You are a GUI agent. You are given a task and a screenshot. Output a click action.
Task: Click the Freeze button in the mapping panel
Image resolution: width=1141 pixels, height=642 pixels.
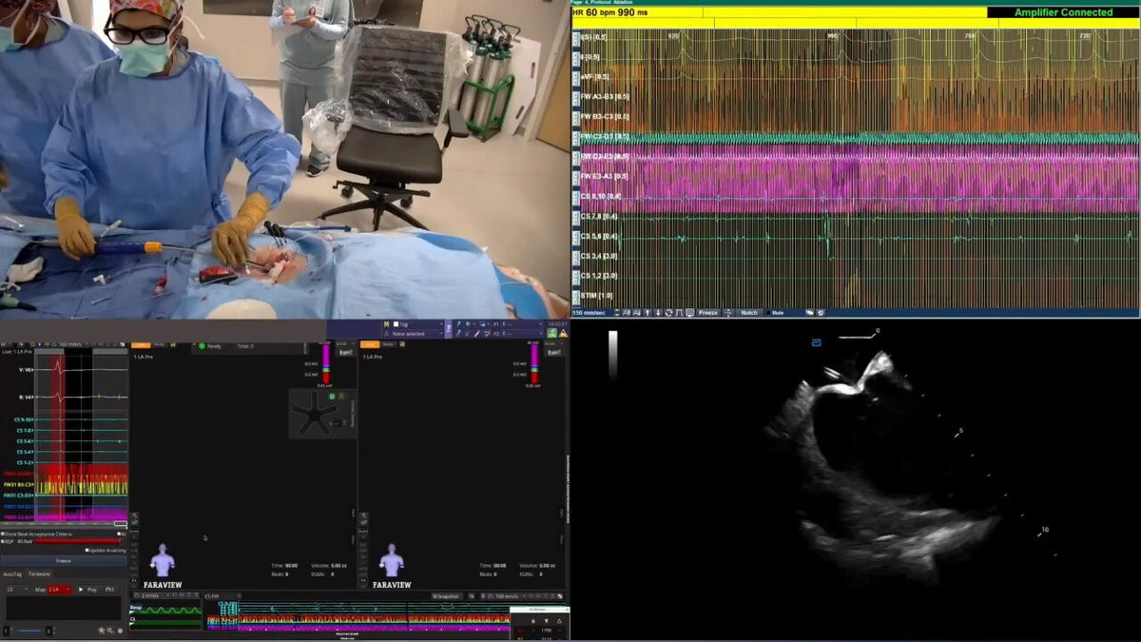[x=64, y=560]
